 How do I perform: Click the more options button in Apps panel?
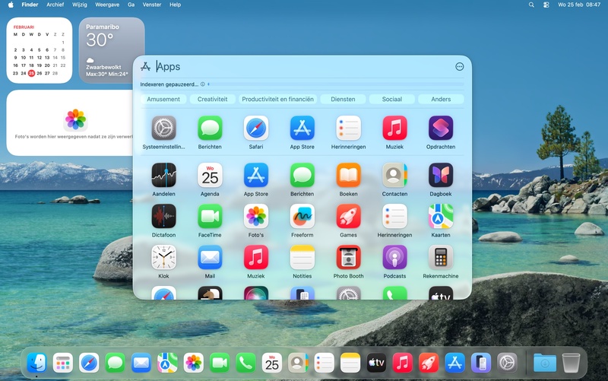coord(460,67)
